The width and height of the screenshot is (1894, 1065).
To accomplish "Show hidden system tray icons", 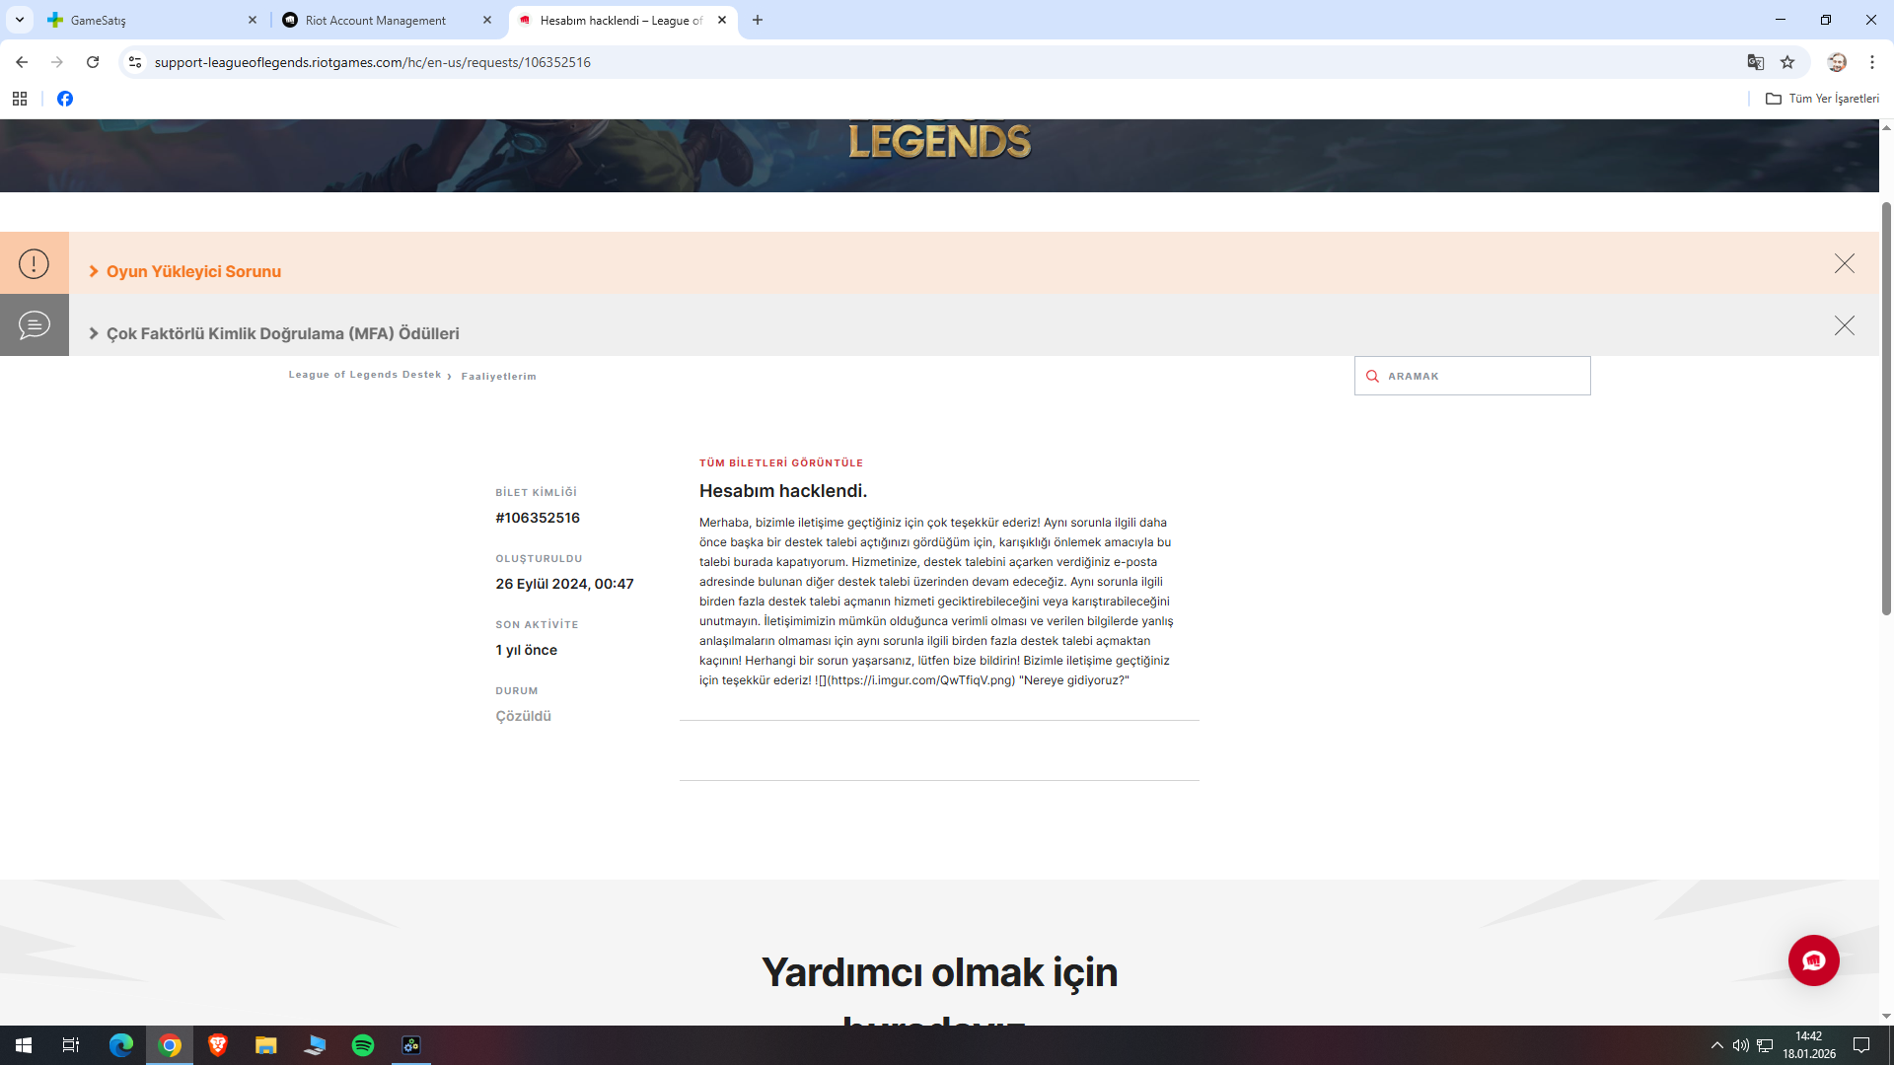I will click(x=1716, y=1045).
